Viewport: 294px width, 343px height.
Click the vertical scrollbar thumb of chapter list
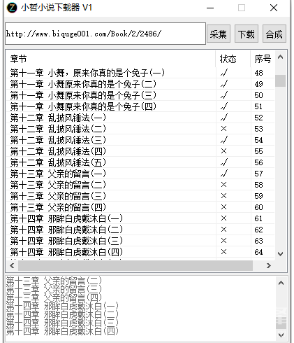[x=281, y=81]
